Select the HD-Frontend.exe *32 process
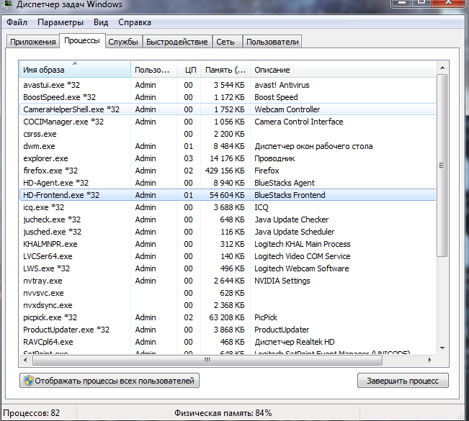469x421 pixels. tap(228, 195)
